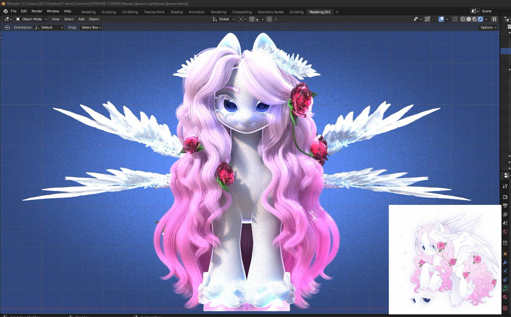Open the overlays options dropdown arrow
This screenshot has height=317, width=511.
pos(447,19)
